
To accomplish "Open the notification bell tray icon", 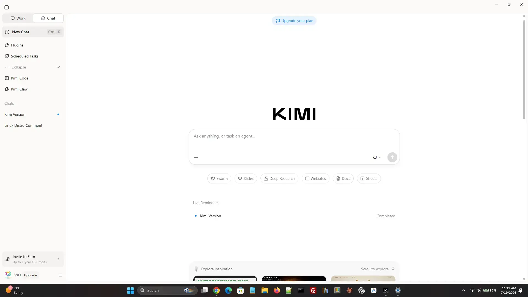I will coord(521,290).
